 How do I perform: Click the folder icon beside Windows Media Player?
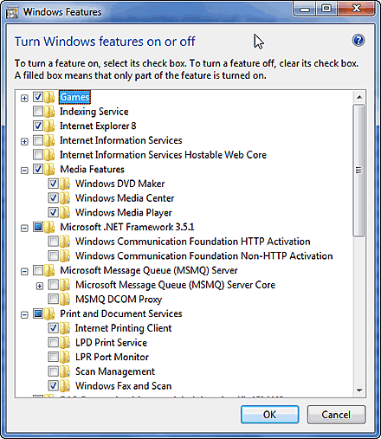(65, 212)
